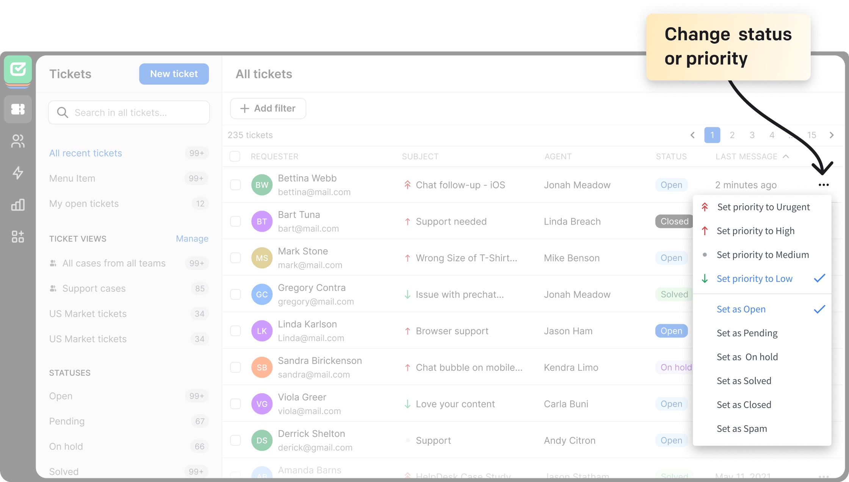The width and height of the screenshot is (849, 482).
Task: Toggle checkbox next to Bart Tuna ticket
Action: (x=235, y=221)
